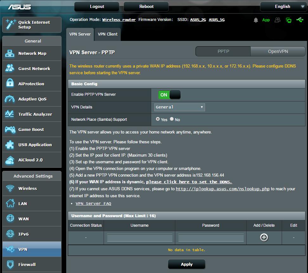Click AiCloud 2.0 cloud icon
The image size is (308, 273).
coord(10,160)
